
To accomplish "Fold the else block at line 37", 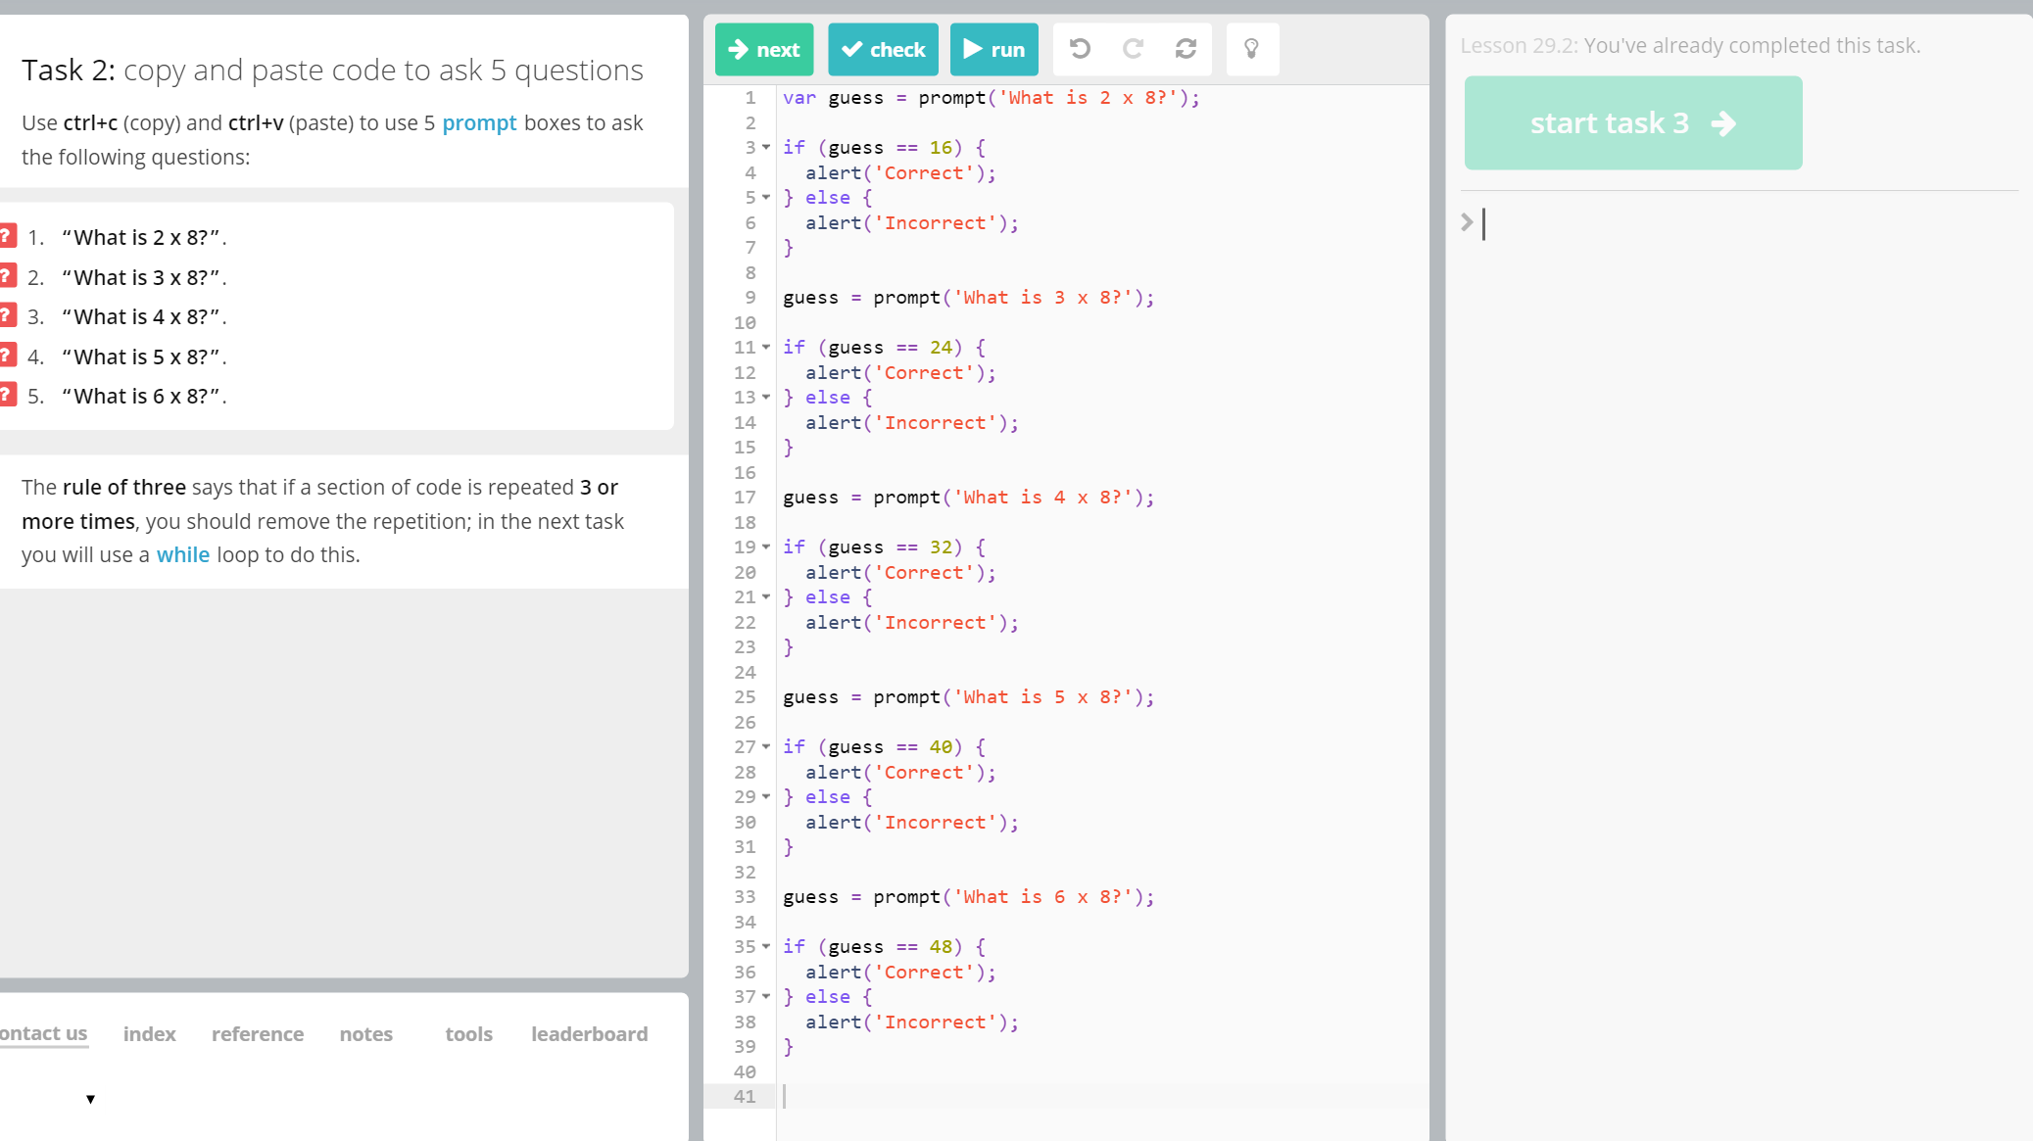I will point(766,996).
